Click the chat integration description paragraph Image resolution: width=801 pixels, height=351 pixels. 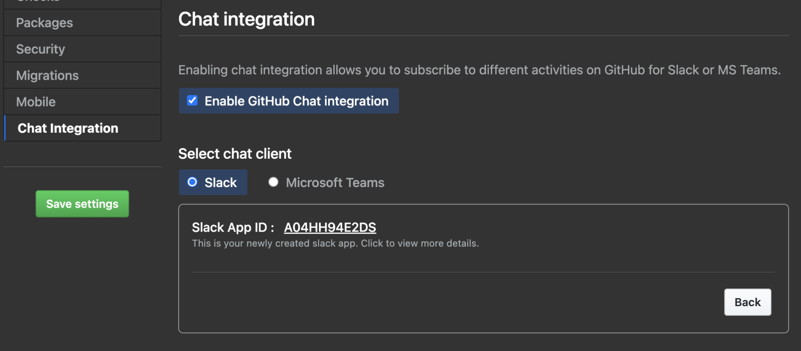click(479, 70)
